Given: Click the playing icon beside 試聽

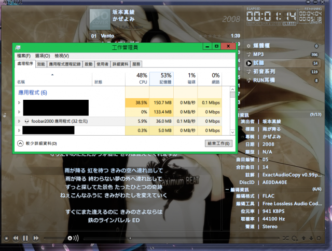Looking at the screenshot, I should [249, 63].
